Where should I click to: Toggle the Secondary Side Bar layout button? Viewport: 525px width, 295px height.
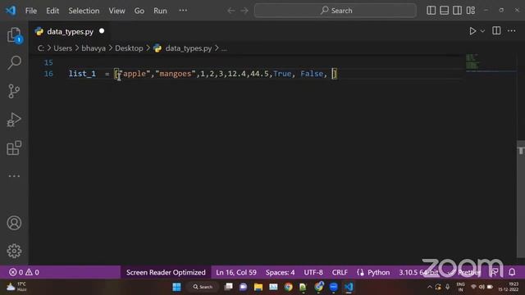coord(458,11)
